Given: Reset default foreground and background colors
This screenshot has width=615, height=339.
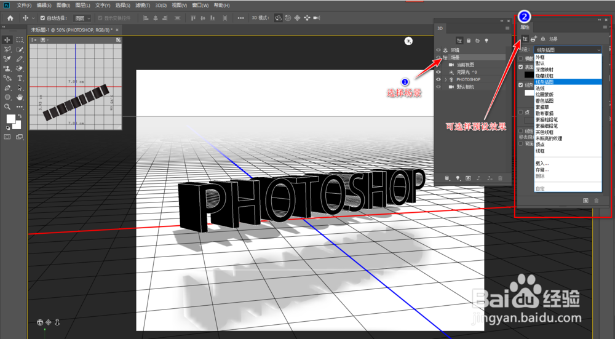Looking at the screenshot, I should [x=8, y=127].
